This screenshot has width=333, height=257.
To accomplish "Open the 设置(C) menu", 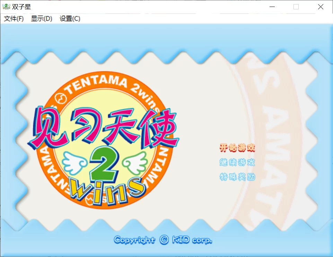I will tap(70, 19).
